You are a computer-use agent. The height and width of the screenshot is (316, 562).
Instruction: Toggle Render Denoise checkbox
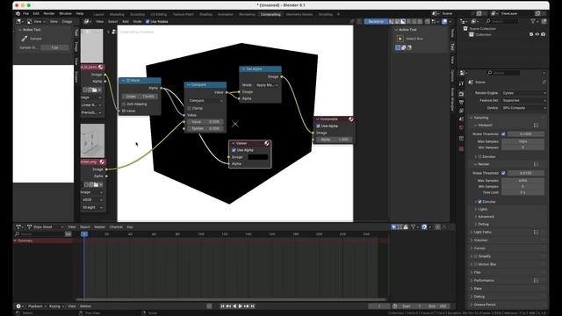point(479,202)
